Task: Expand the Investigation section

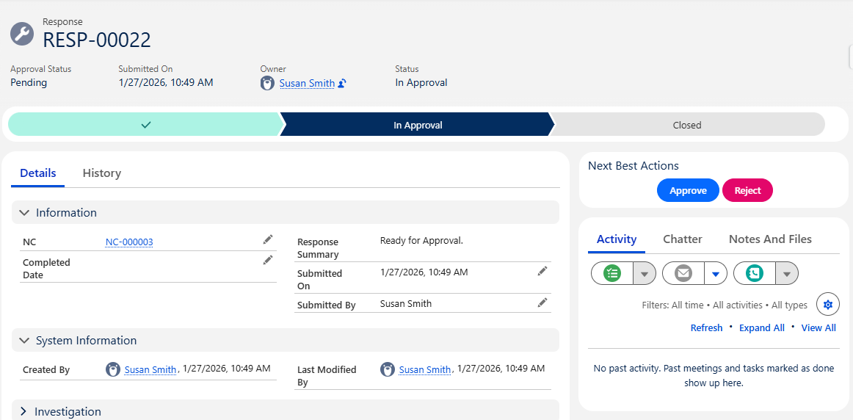Action: click(x=23, y=412)
